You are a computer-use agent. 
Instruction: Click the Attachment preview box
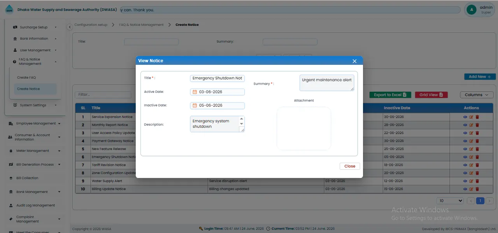click(x=304, y=129)
